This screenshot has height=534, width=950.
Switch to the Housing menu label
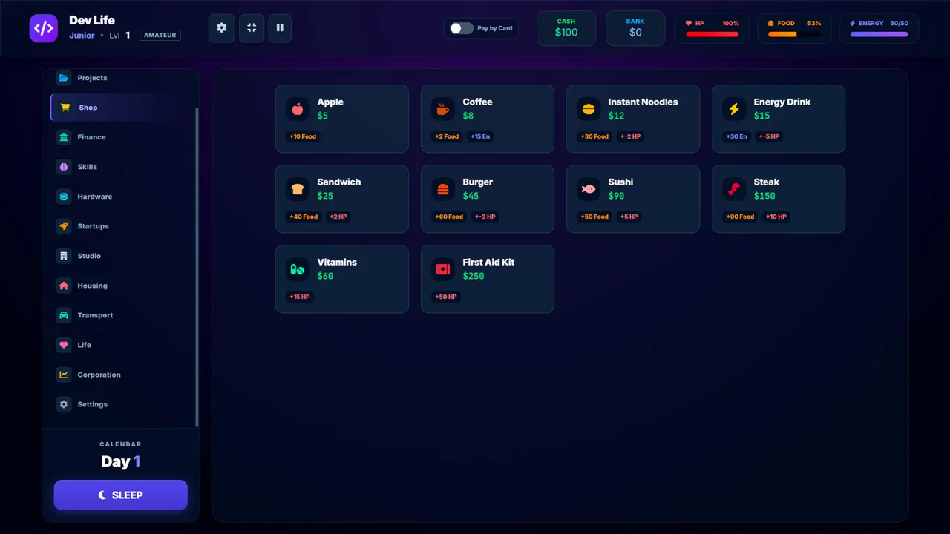[x=92, y=286]
